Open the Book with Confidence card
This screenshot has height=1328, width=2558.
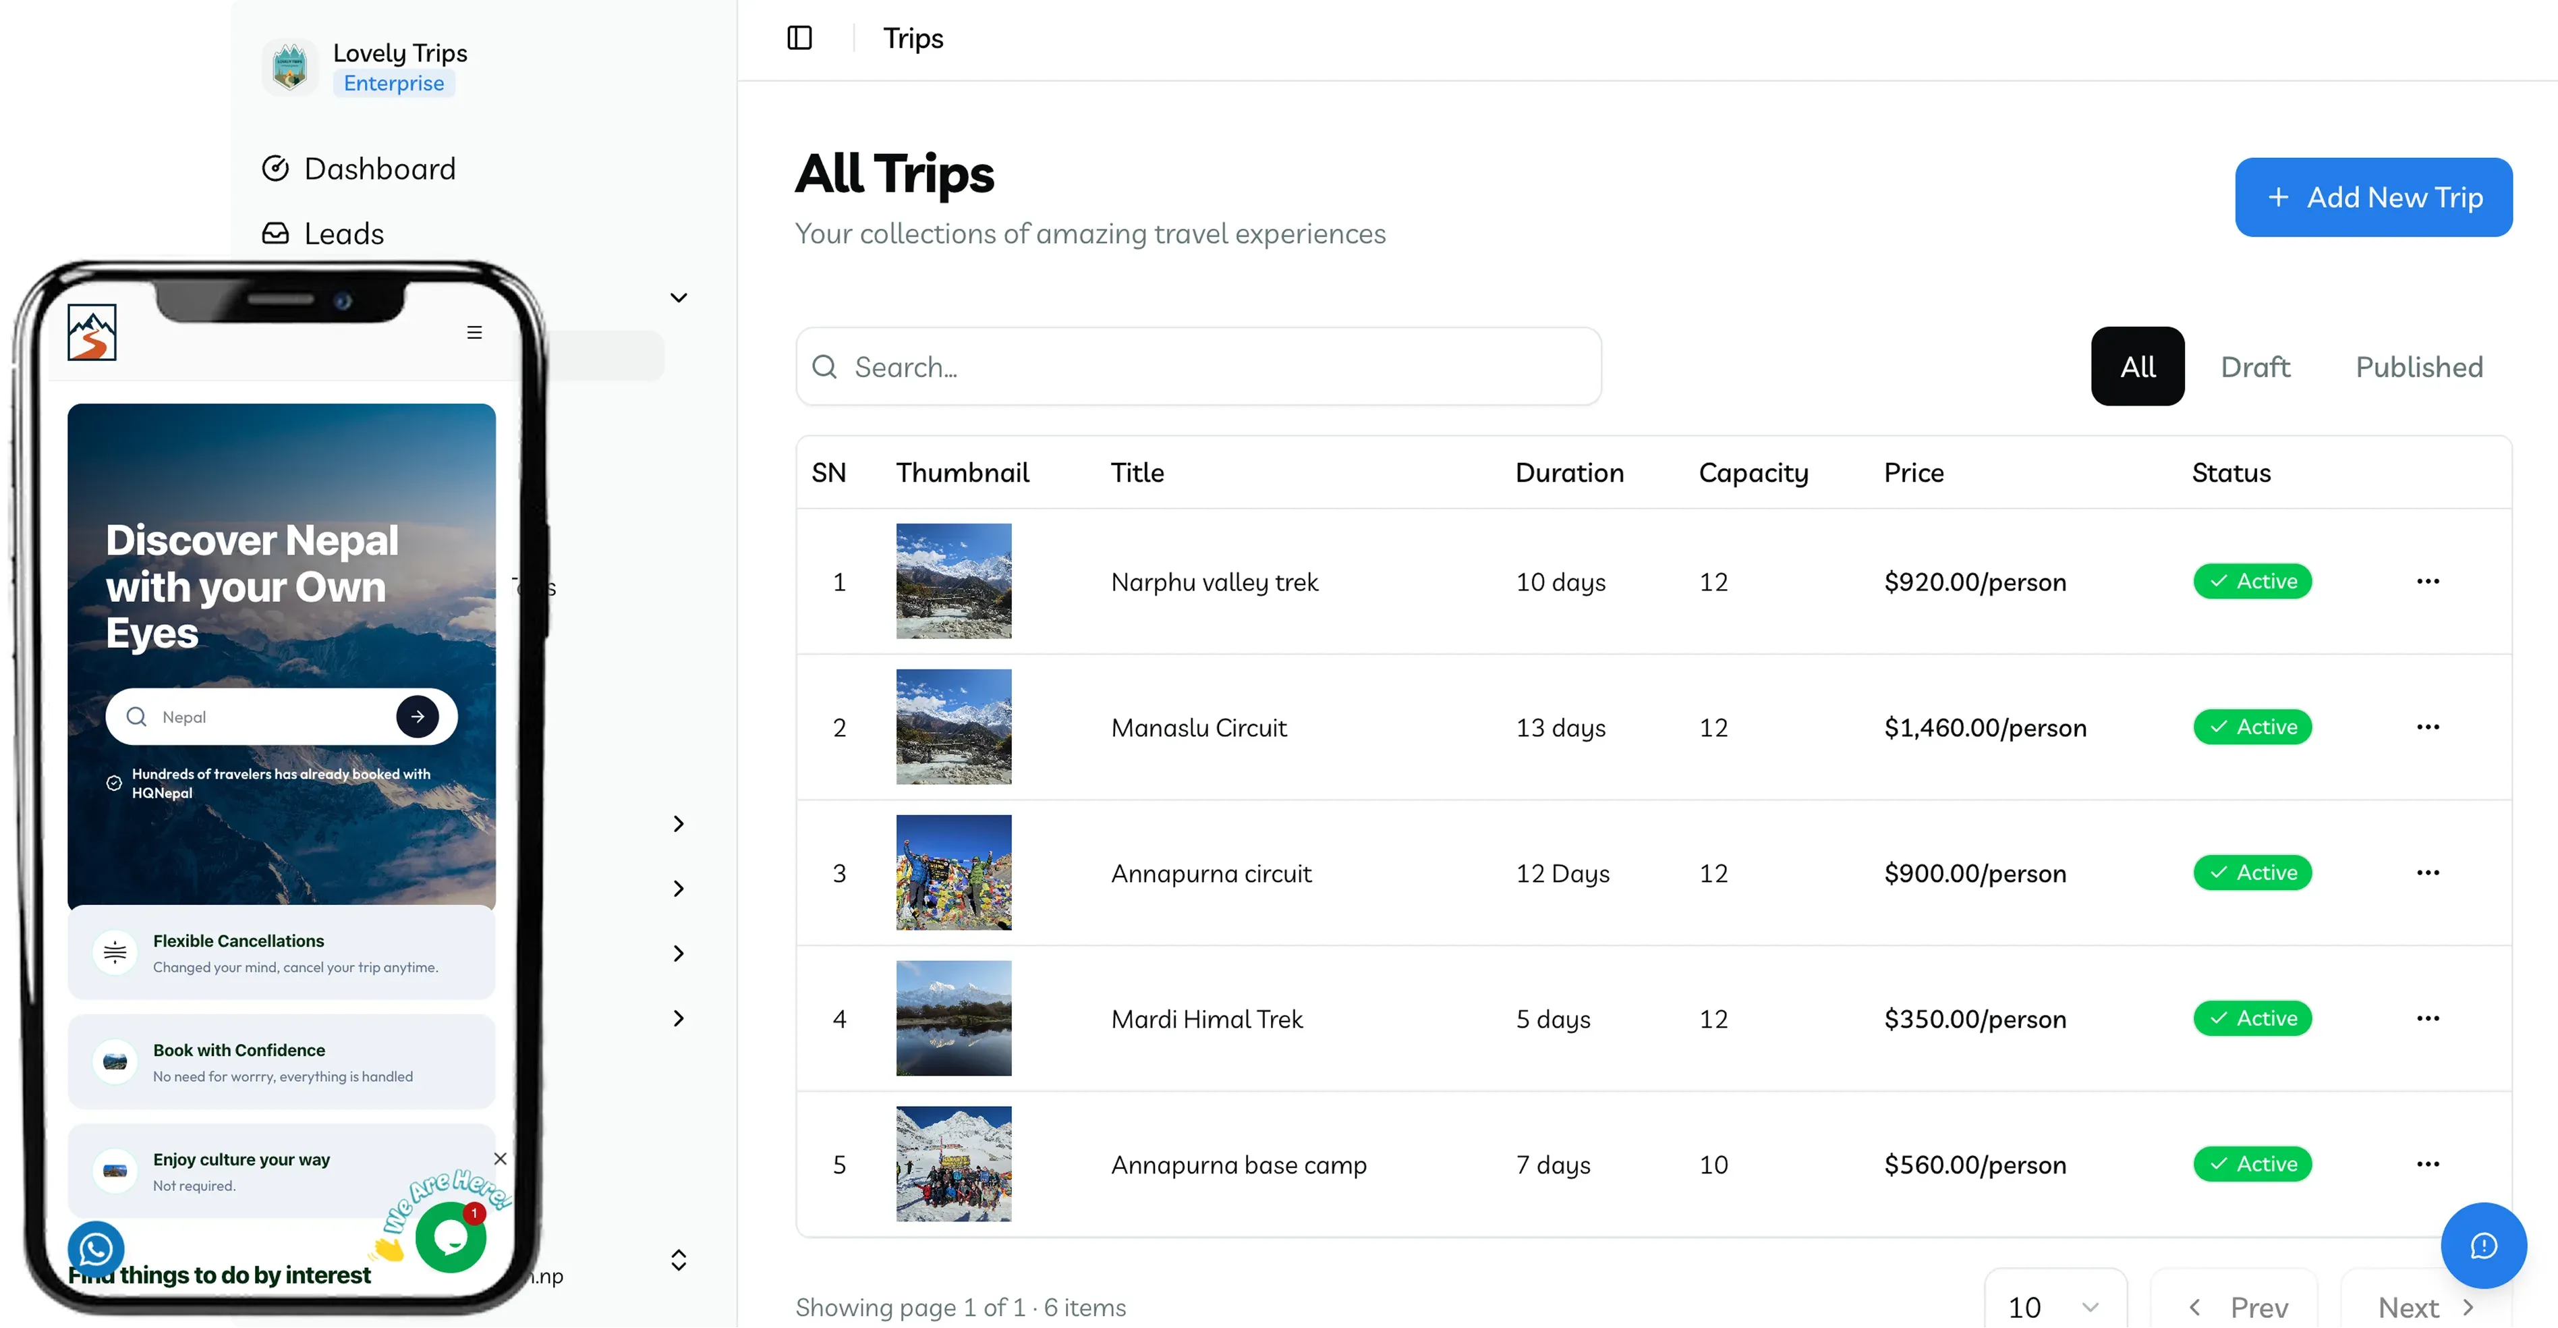(x=282, y=1062)
